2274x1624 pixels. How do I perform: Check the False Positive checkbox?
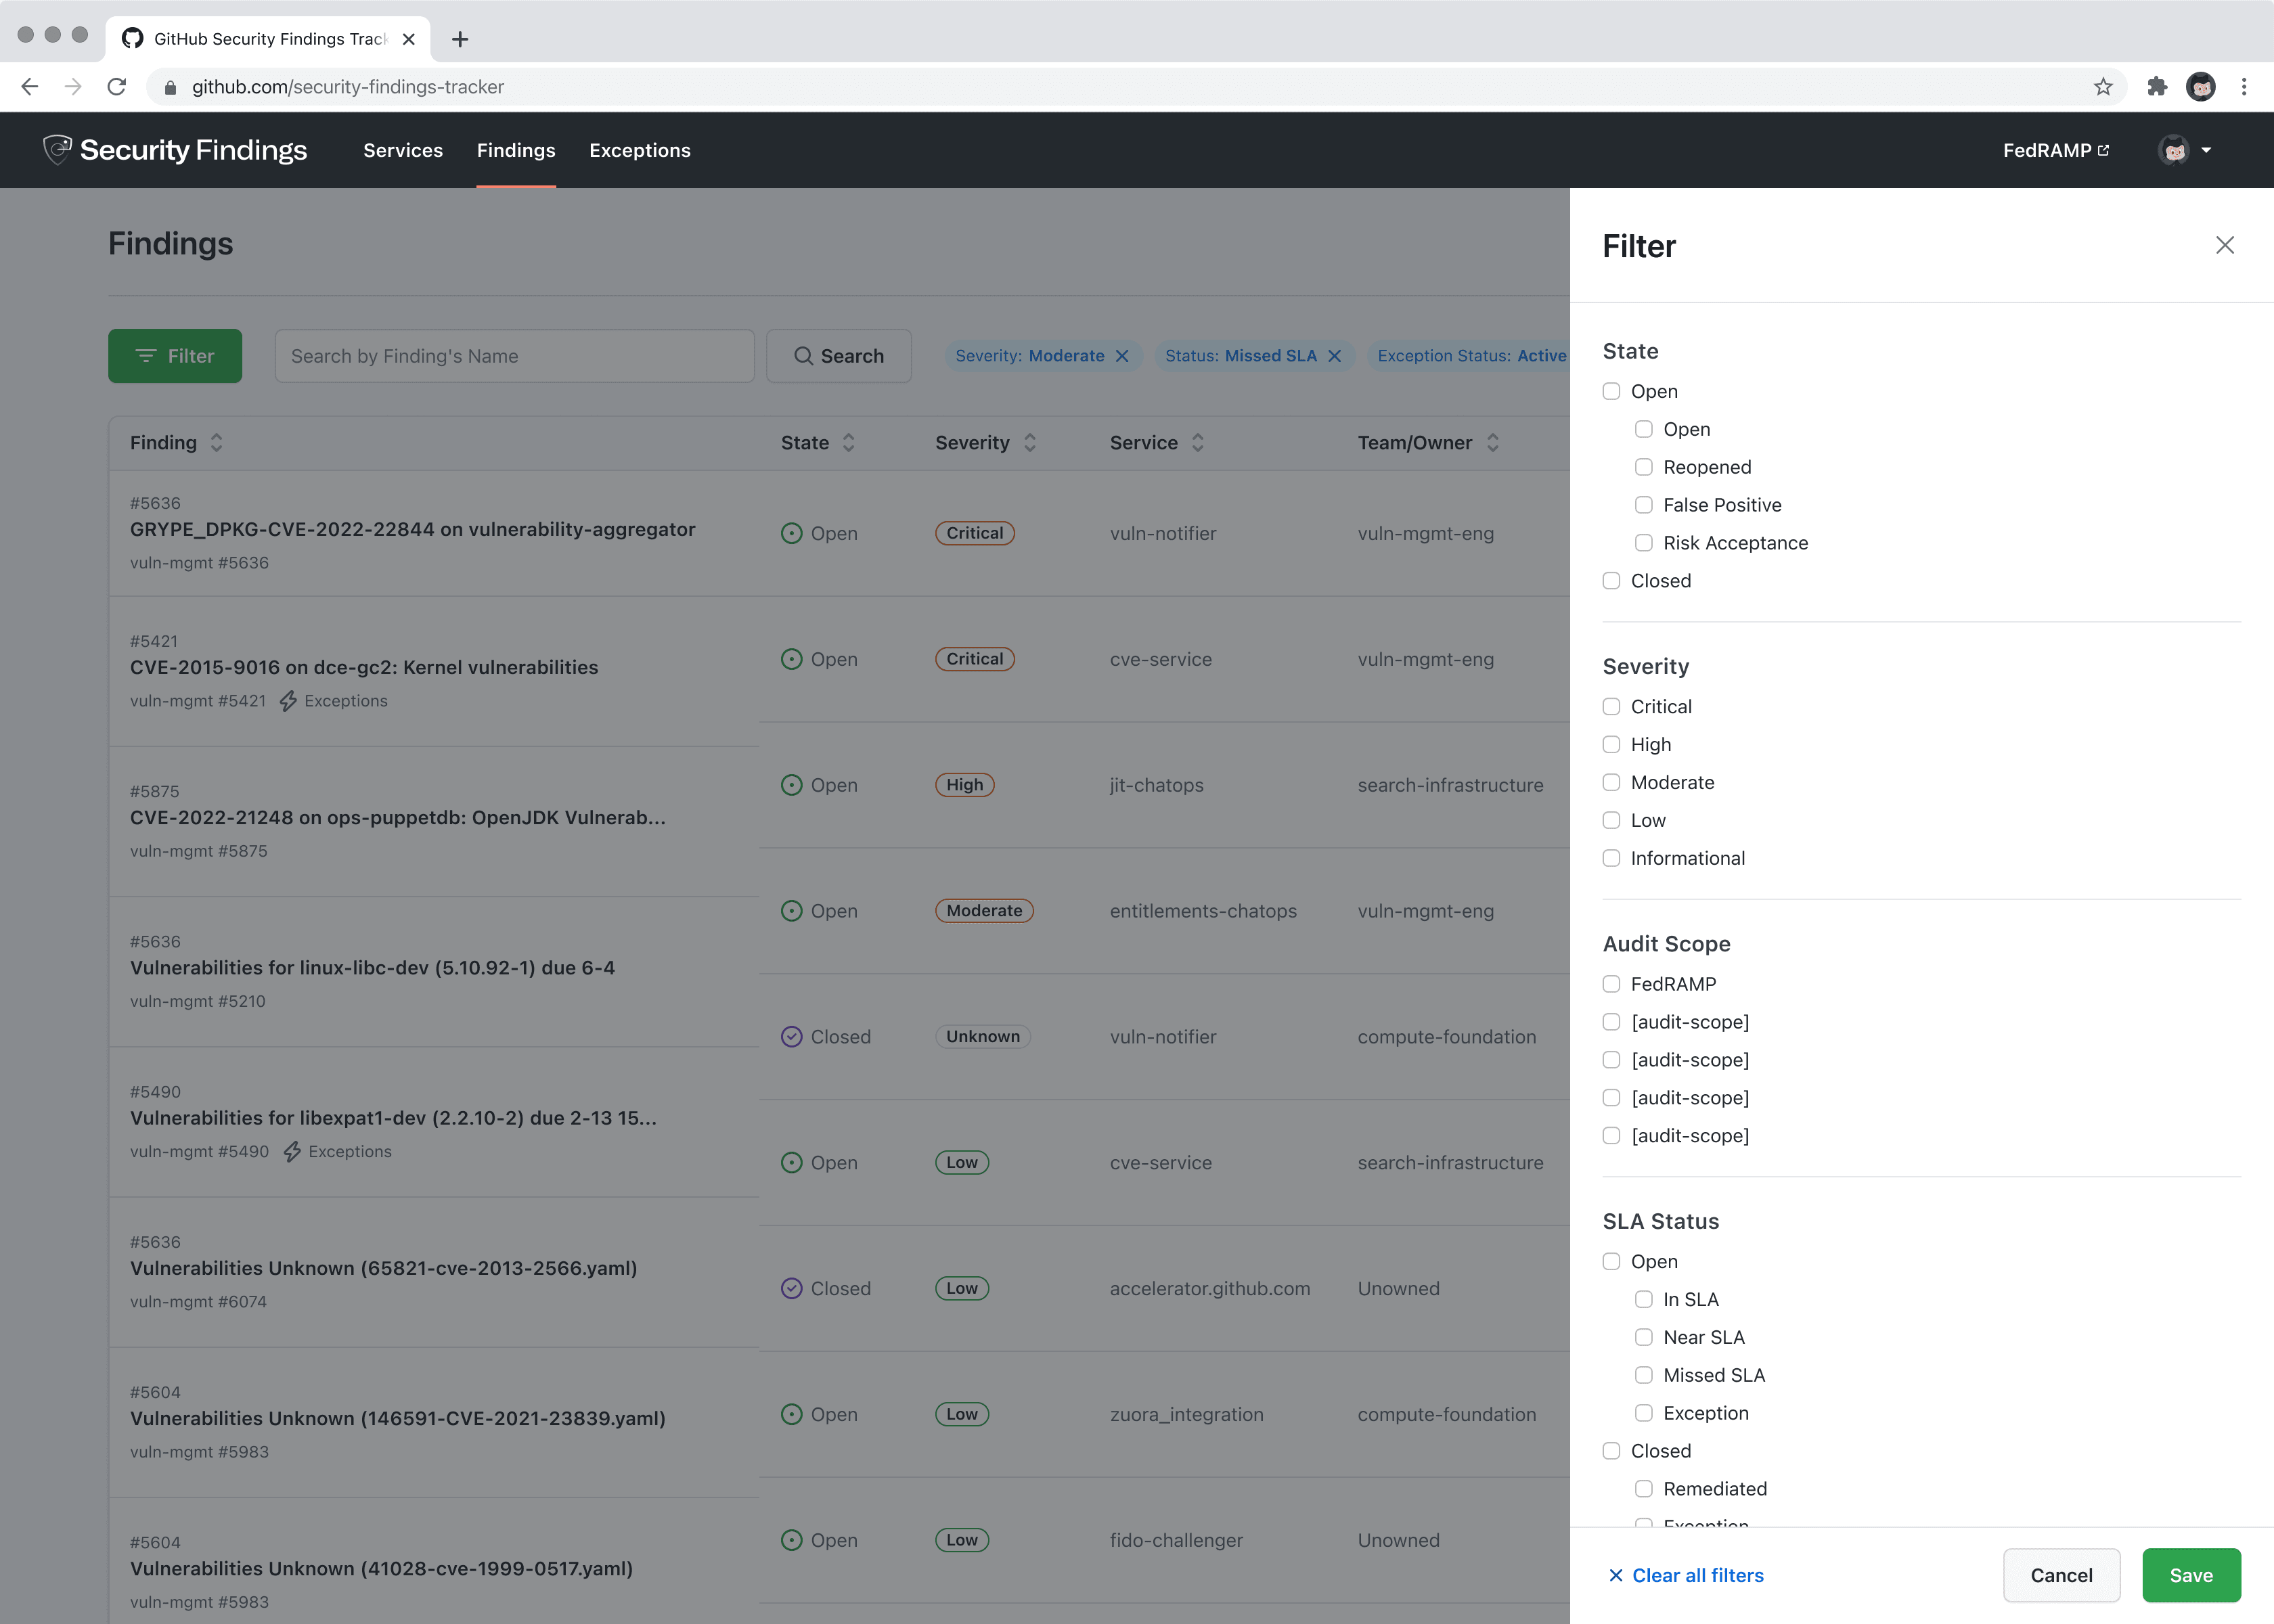click(x=1643, y=505)
